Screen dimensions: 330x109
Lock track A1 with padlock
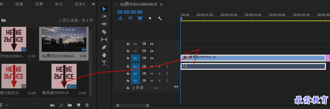click(x=128, y=67)
